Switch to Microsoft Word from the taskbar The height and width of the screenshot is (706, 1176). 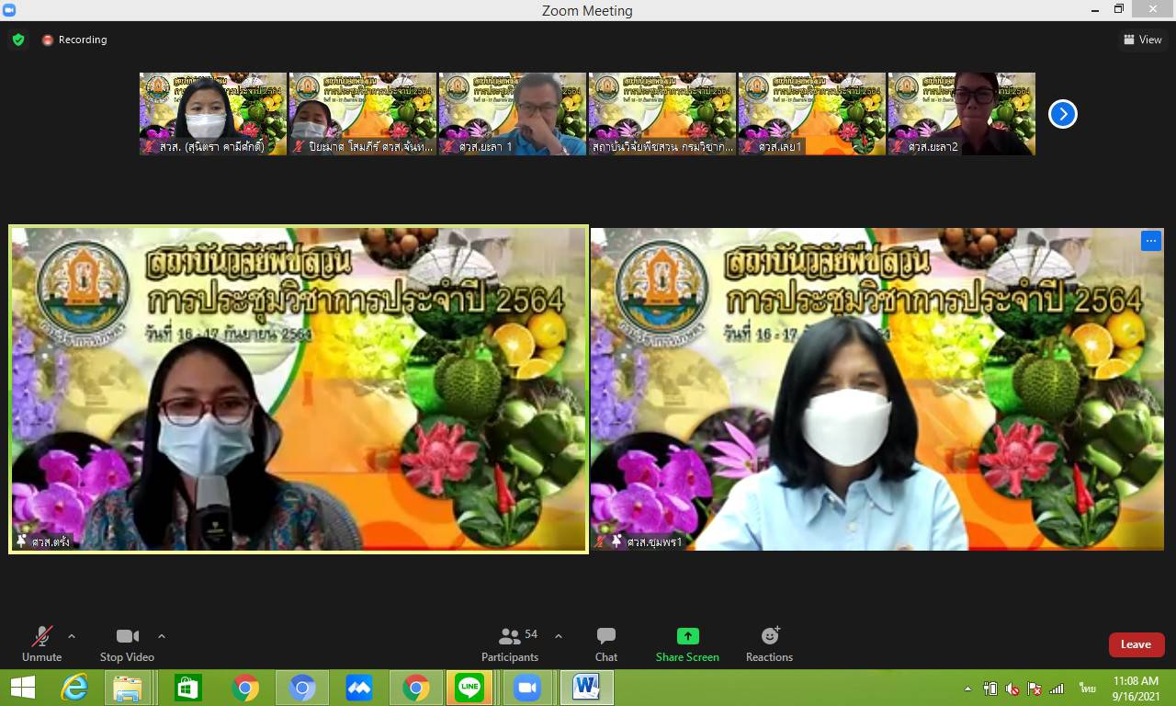(585, 687)
